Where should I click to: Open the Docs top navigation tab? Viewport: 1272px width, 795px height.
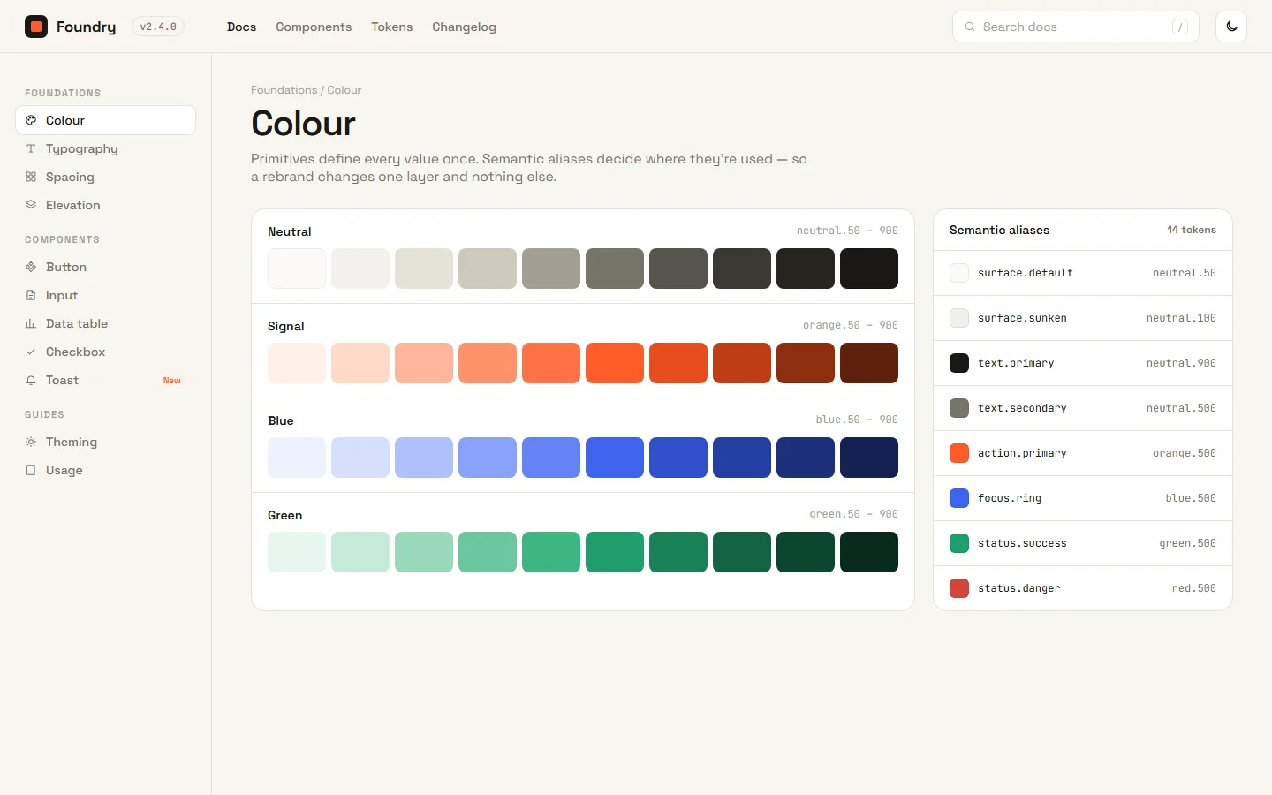coord(241,26)
